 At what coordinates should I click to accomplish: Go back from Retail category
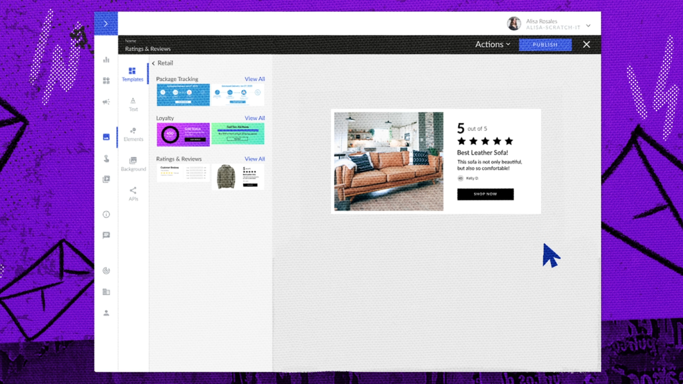coord(154,63)
